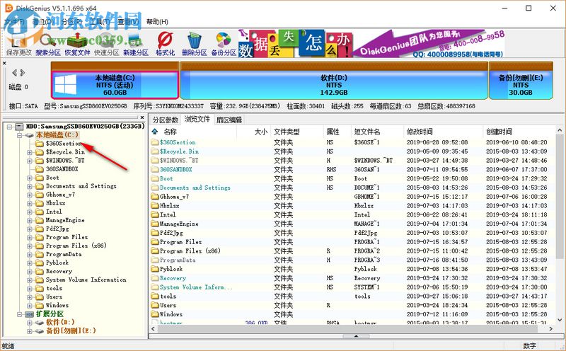566x351 pixels.
Task: Click the HD0 disk icon in tree
Action: tap(19, 127)
